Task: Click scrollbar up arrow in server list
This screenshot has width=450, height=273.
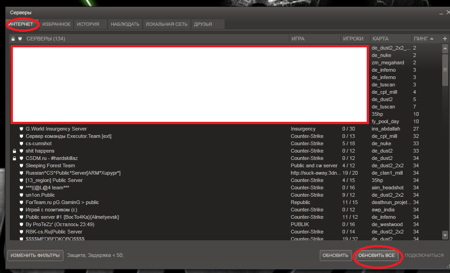Action: (445, 48)
